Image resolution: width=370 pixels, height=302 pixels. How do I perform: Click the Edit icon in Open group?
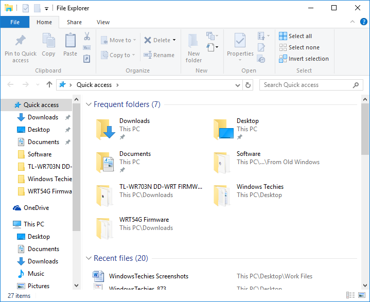click(261, 47)
